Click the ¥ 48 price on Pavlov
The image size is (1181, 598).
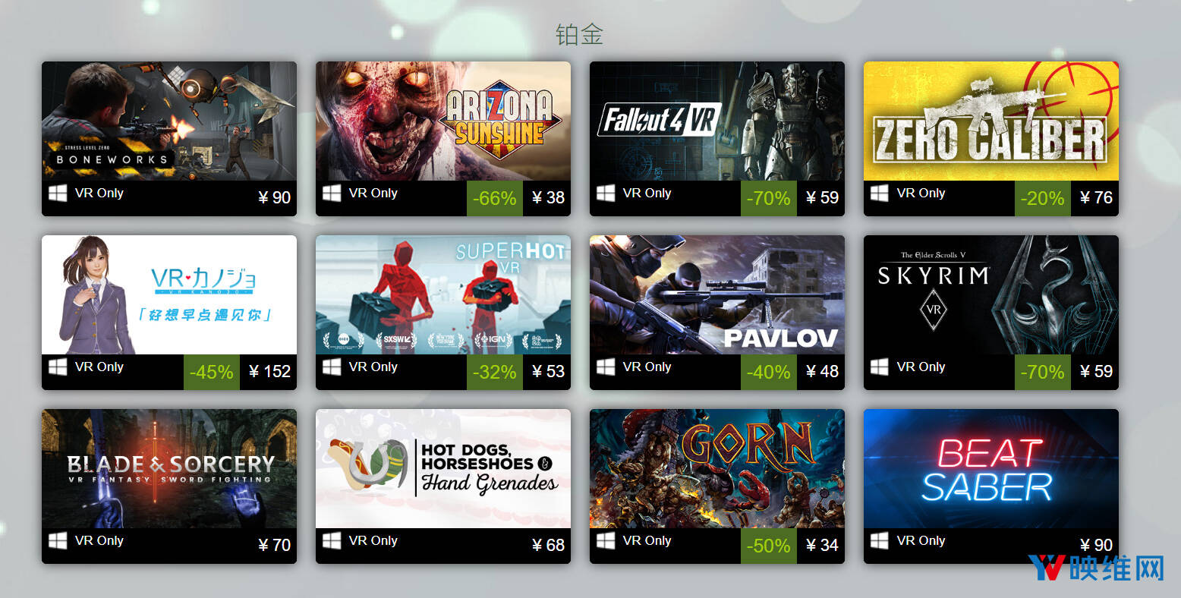click(x=822, y=371)
